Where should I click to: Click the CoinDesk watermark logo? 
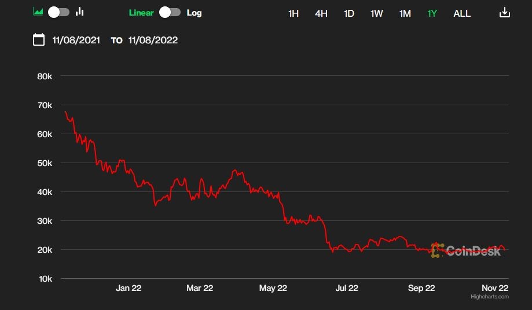[465, 250]
